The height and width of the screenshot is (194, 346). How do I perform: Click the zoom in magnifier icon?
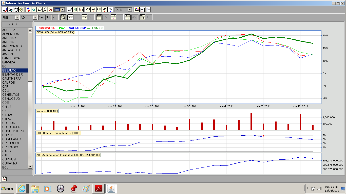click(x=40, y=10)
